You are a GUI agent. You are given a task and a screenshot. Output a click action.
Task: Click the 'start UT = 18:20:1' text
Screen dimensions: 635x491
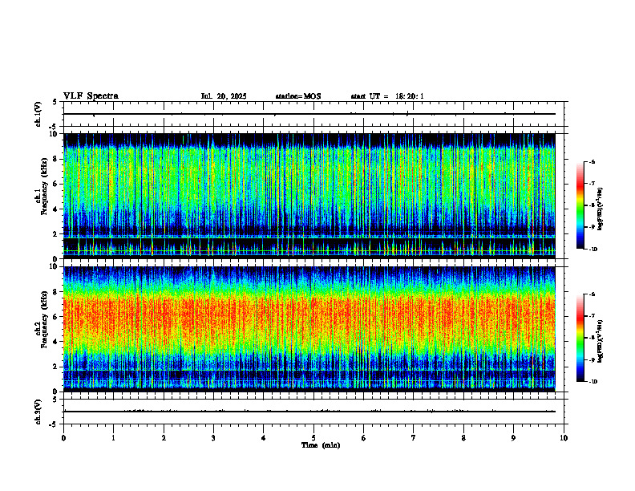[387, 96]
